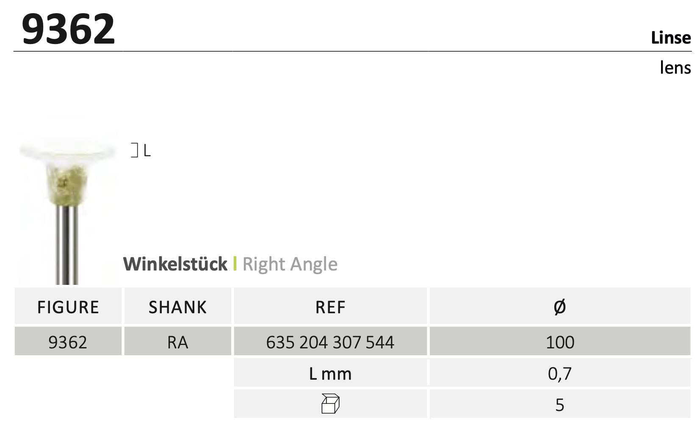Click the diameter symbol header

[560, 306]
